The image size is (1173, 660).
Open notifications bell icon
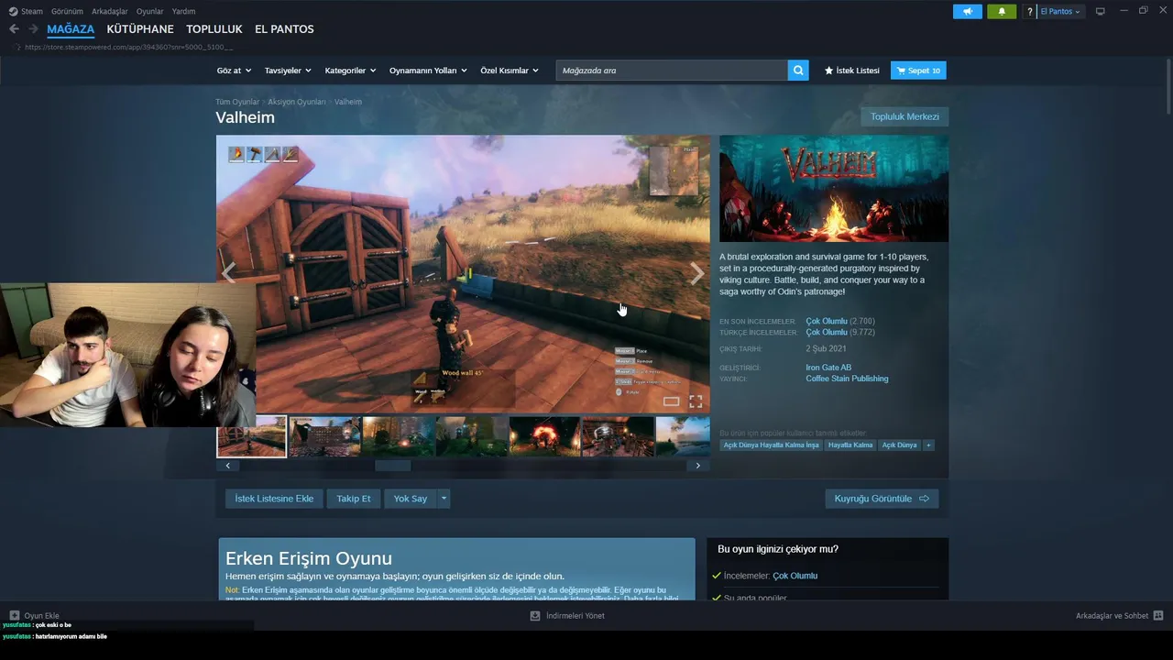[x=1002, y=12]
